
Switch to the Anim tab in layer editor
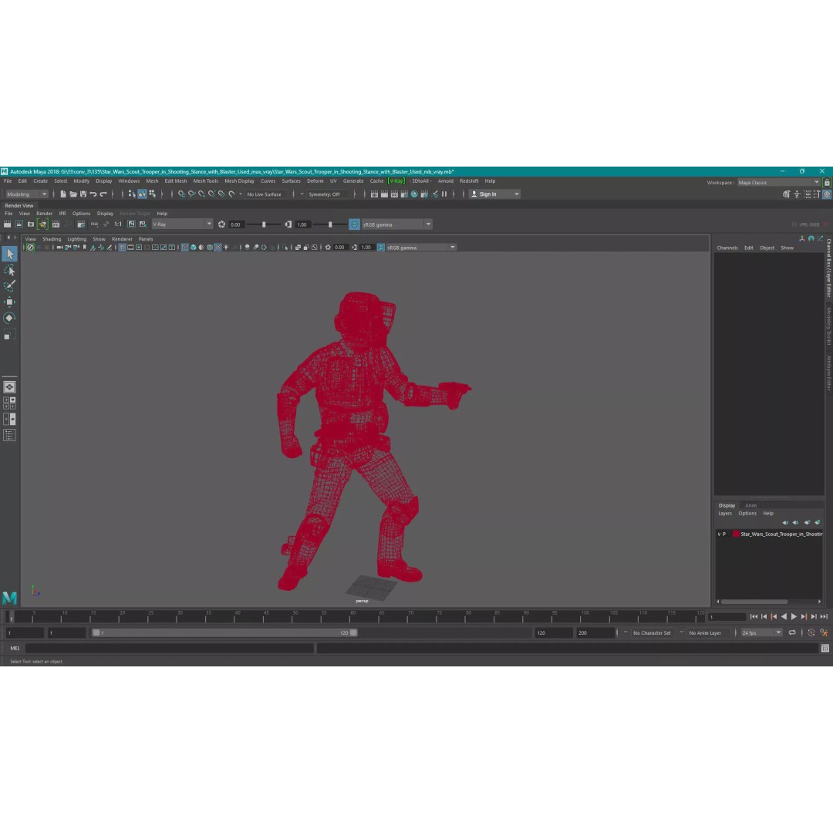750,506
